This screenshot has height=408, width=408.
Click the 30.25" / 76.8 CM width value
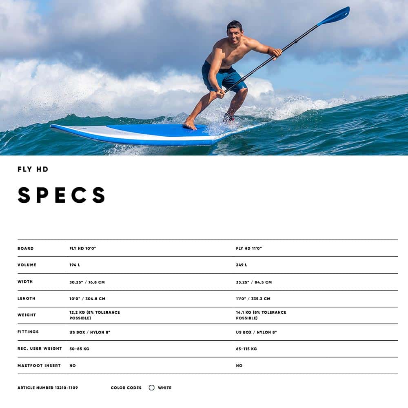87,282
